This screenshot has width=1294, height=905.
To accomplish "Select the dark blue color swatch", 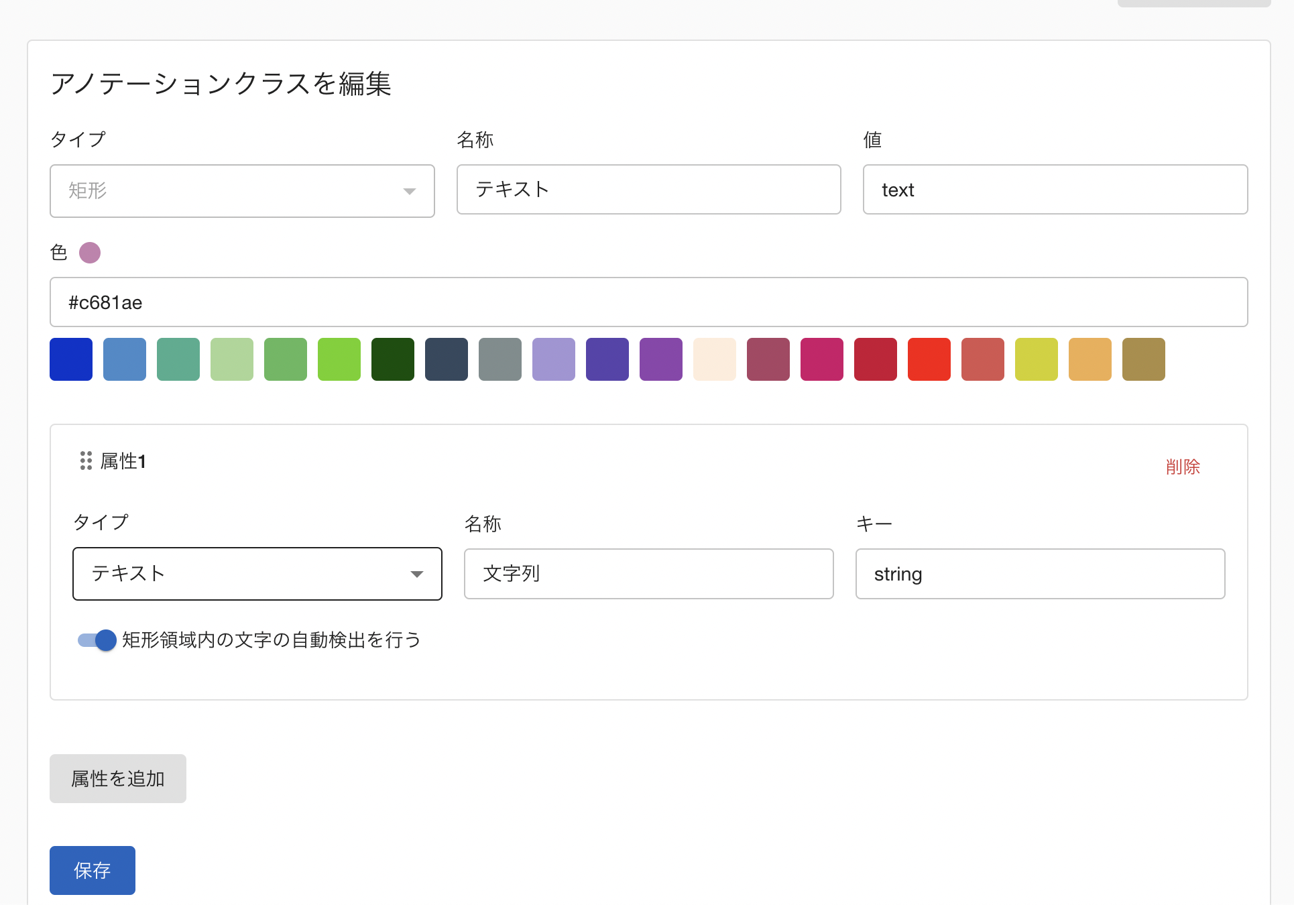I will coord(71,359).
